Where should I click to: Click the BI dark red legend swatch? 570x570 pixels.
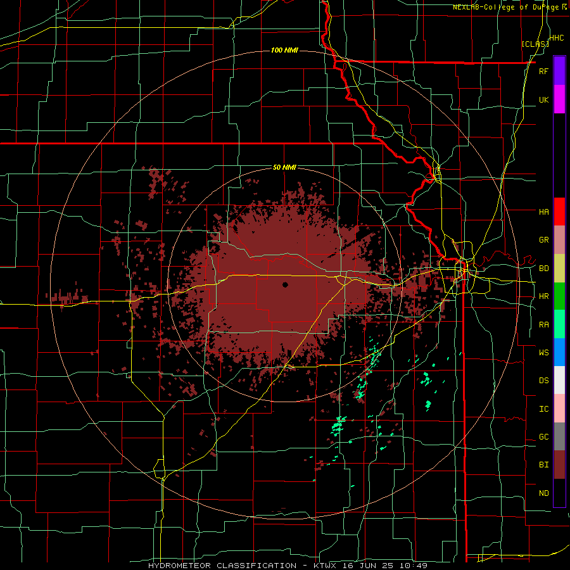559,465
